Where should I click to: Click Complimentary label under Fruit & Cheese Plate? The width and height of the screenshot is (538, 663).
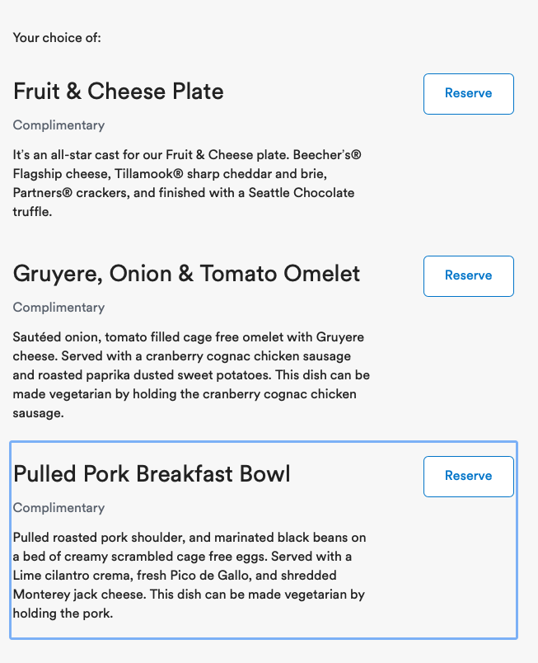pos(58,125)
